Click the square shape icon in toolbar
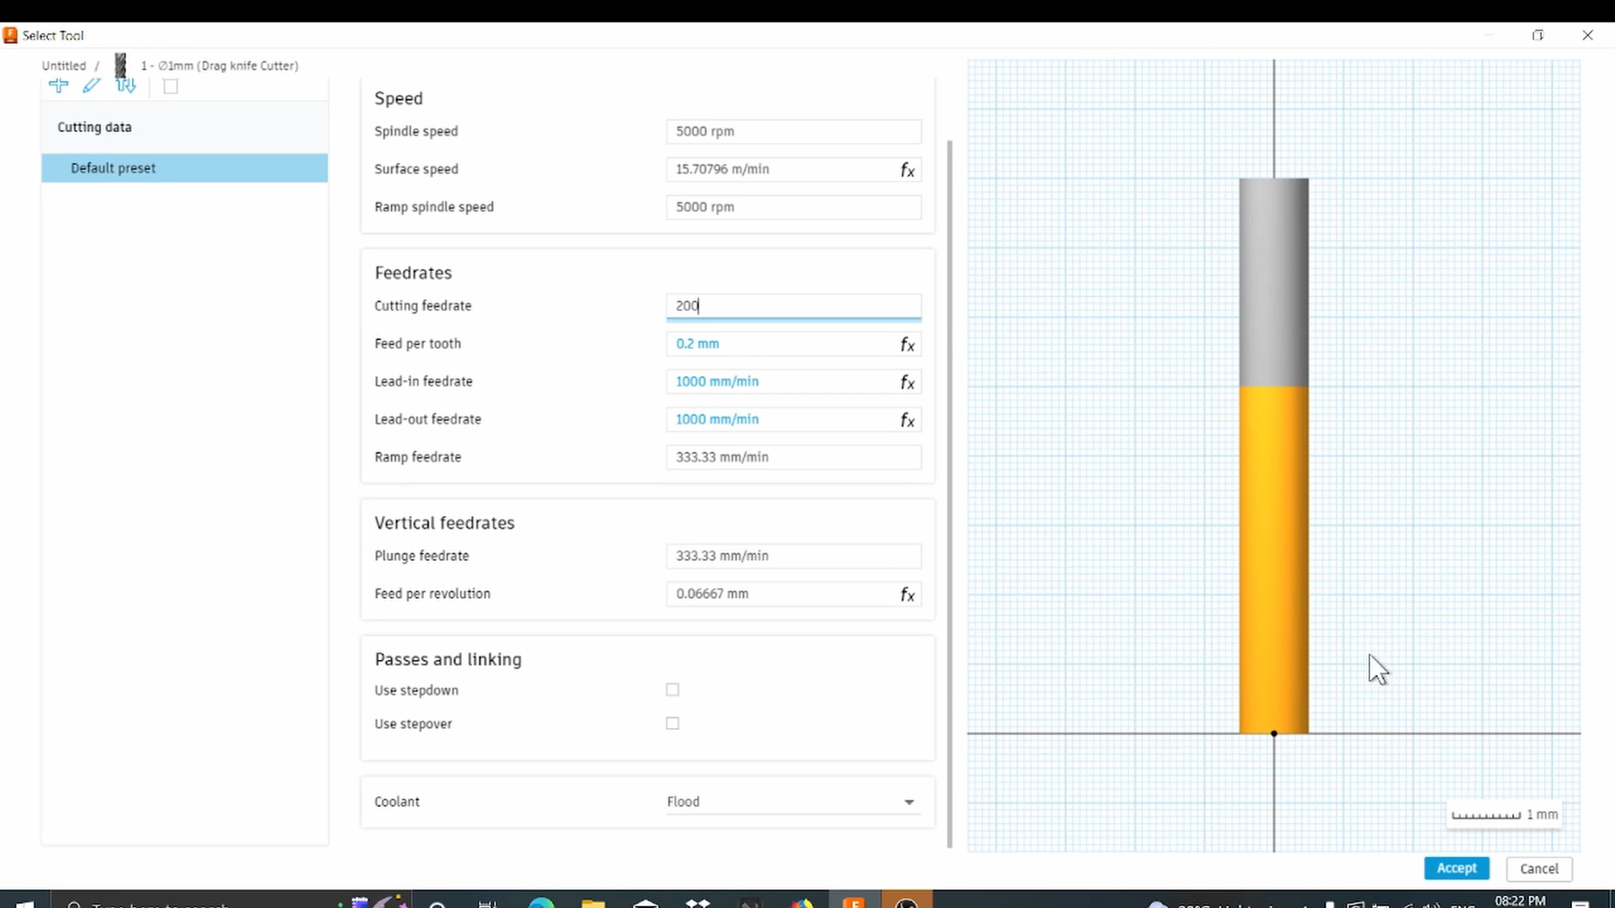The width and height of the screenshot is (1615, 908). 171,87
